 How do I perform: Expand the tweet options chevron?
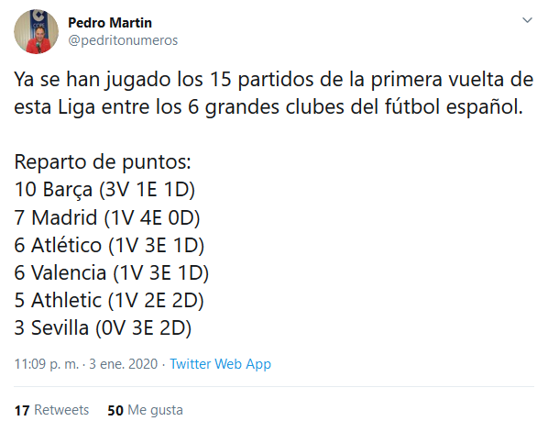(x=527, y=20)
